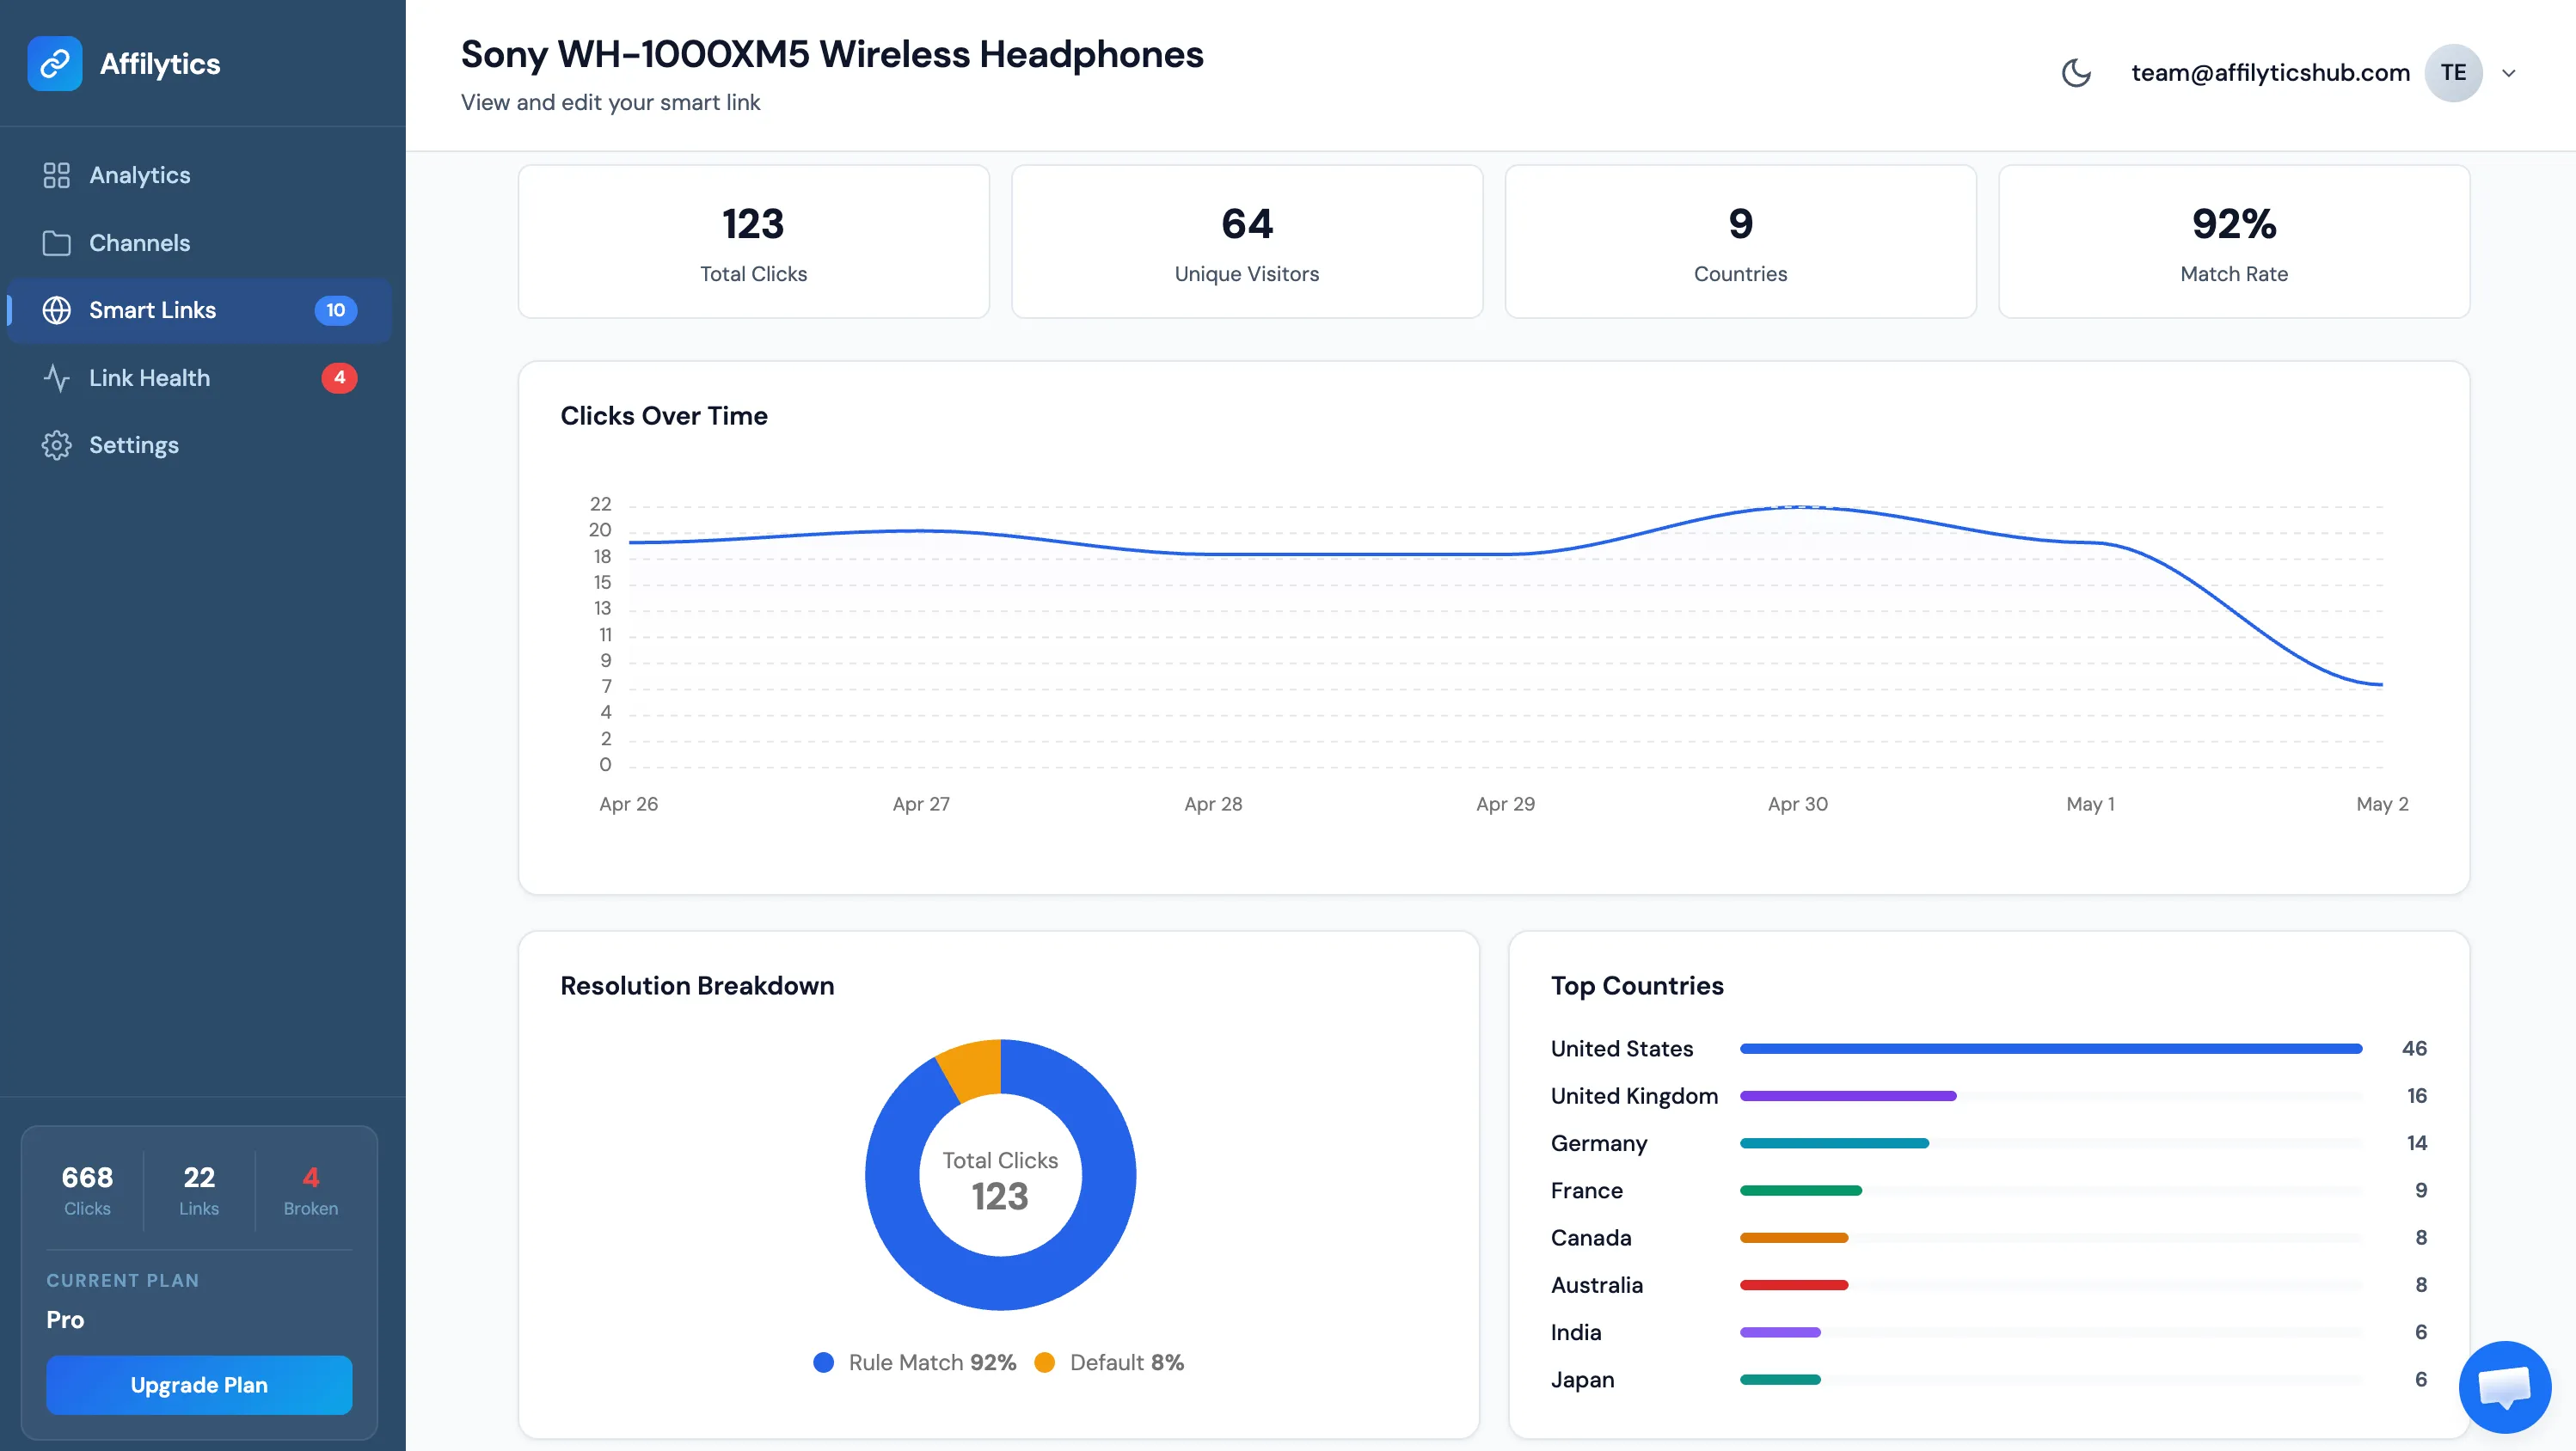Toggle dark mode with moon icon
The height and width of the screenshot is (1451, 2576).
(2076, 73)
